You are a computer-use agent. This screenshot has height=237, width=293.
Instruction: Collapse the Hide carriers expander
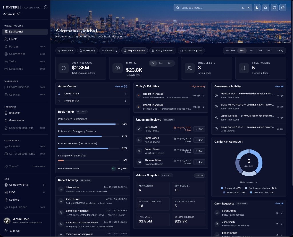(x=249, y=182)
